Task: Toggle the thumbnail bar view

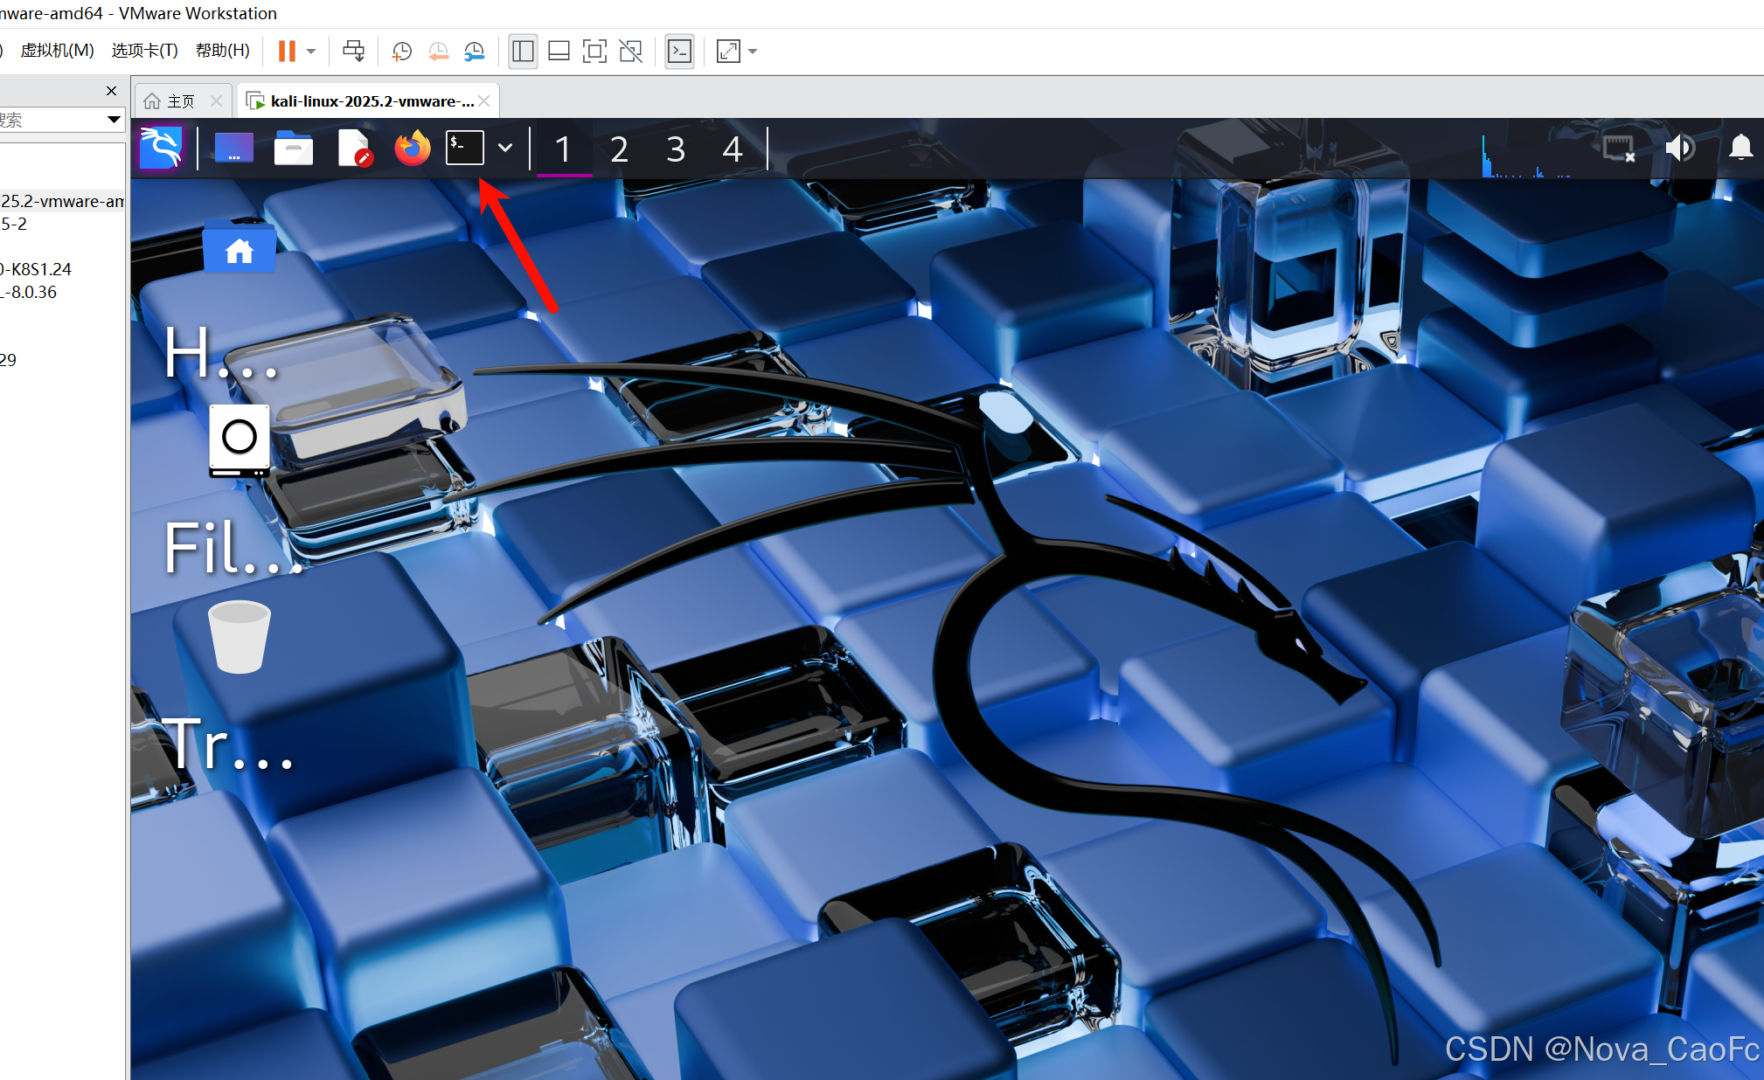Action: tap(559, 52)
